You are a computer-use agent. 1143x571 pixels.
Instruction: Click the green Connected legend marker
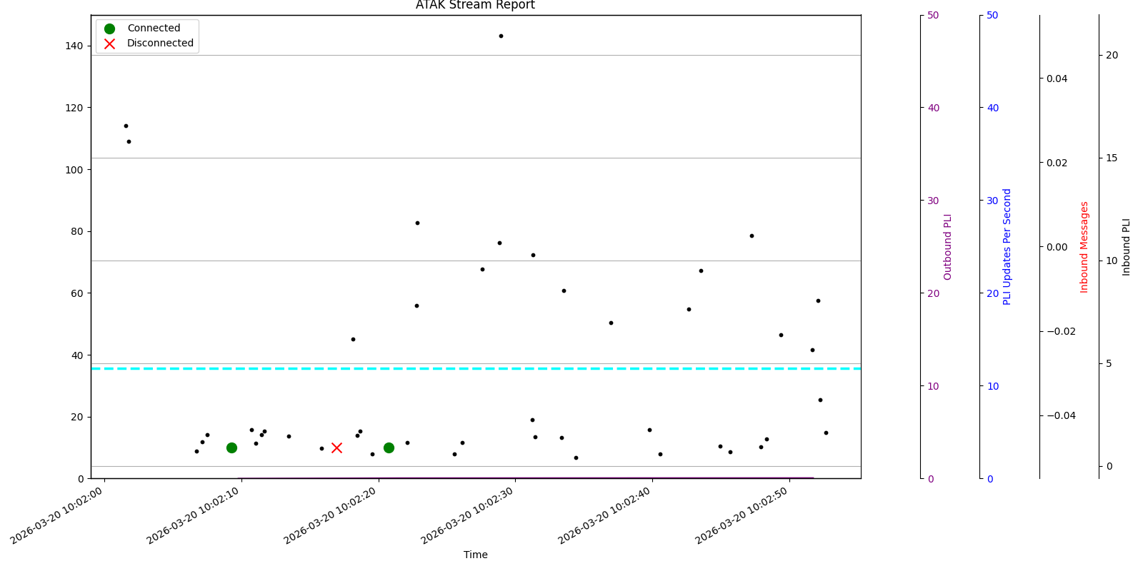tap(109, 29)
